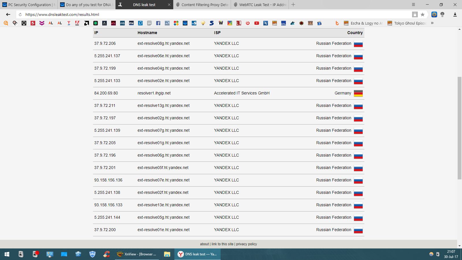Viewport: 462px width, 260px height.
Task: Open the downloads arrow in the toolbar
Action: 455,14
